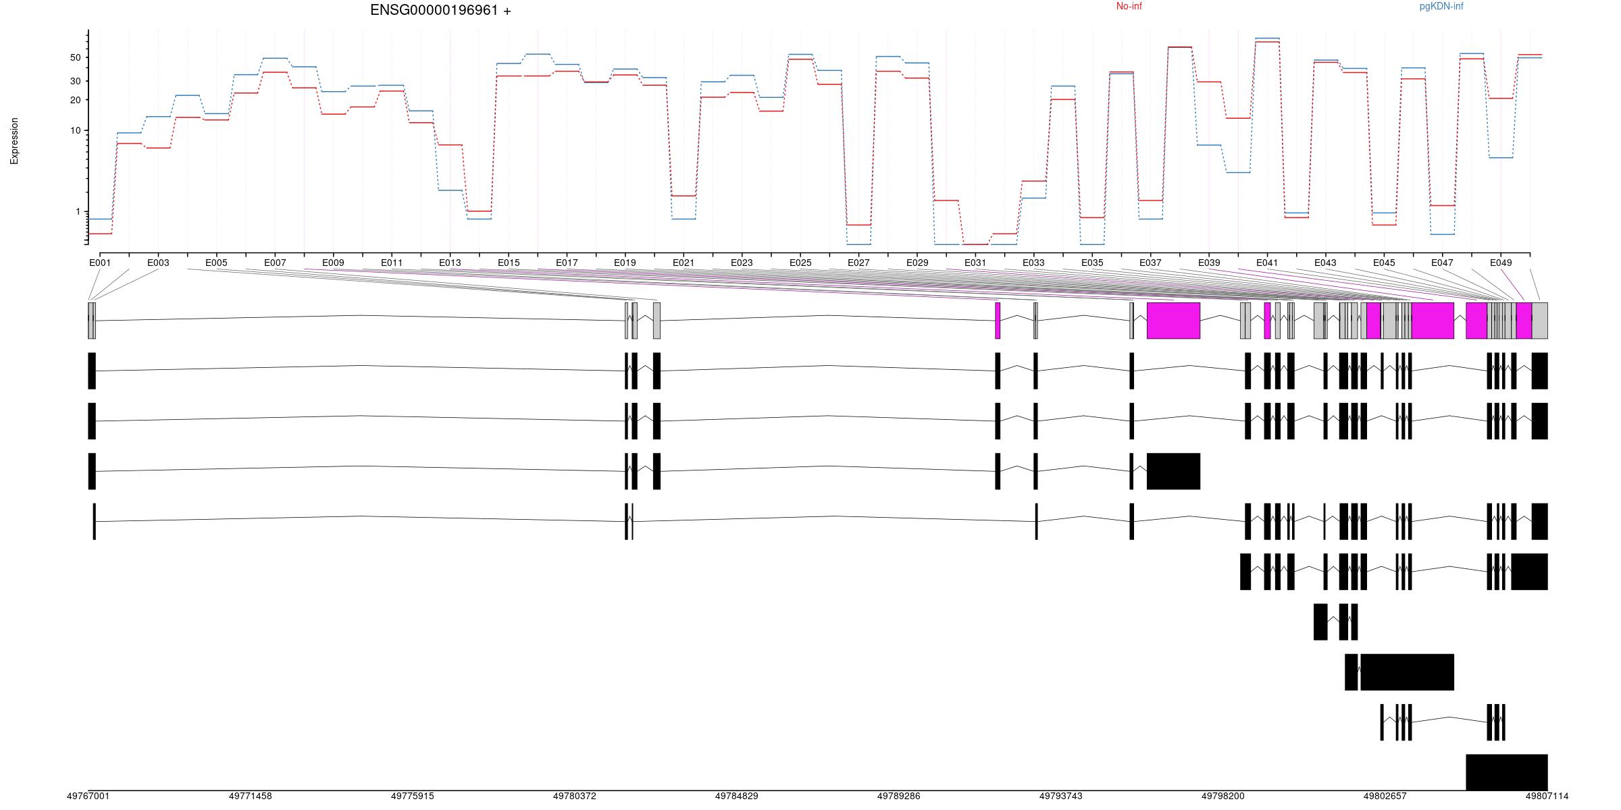
Task: Click exon label E009
Action: coord(333,263)
